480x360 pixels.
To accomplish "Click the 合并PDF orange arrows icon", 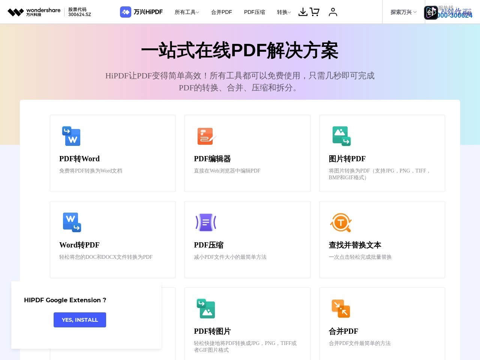I will point(341,308).
